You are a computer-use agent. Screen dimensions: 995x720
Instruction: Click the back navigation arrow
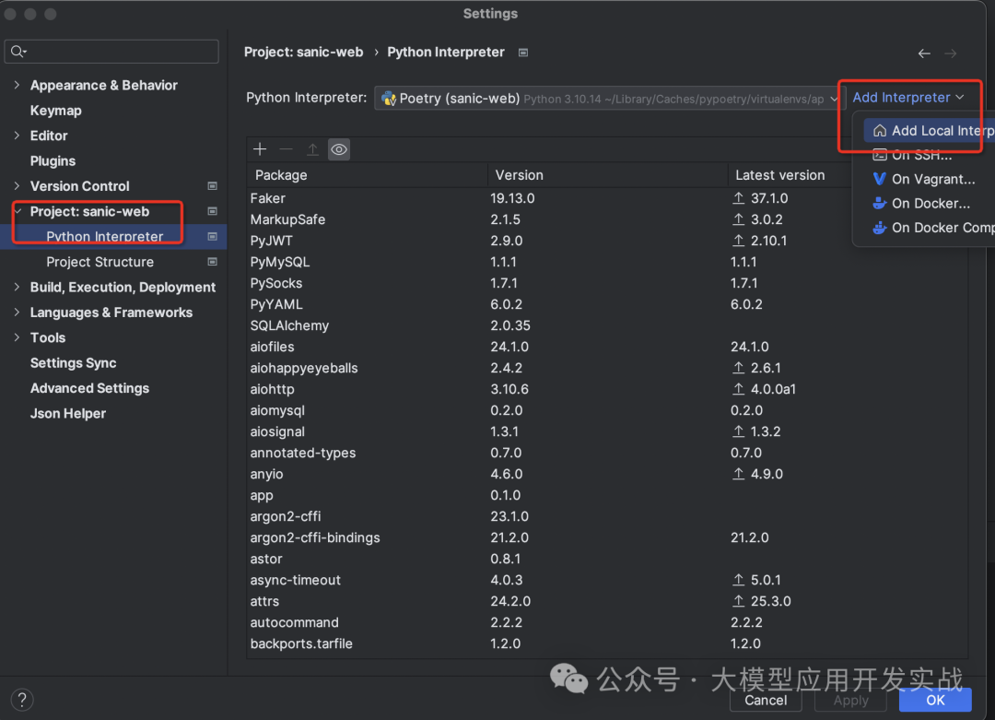(924, 53)
